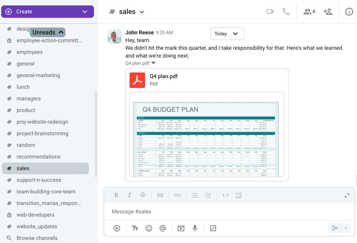Record a video message from the composer
This screenshot has width=357, height=243.
point(180,228)
